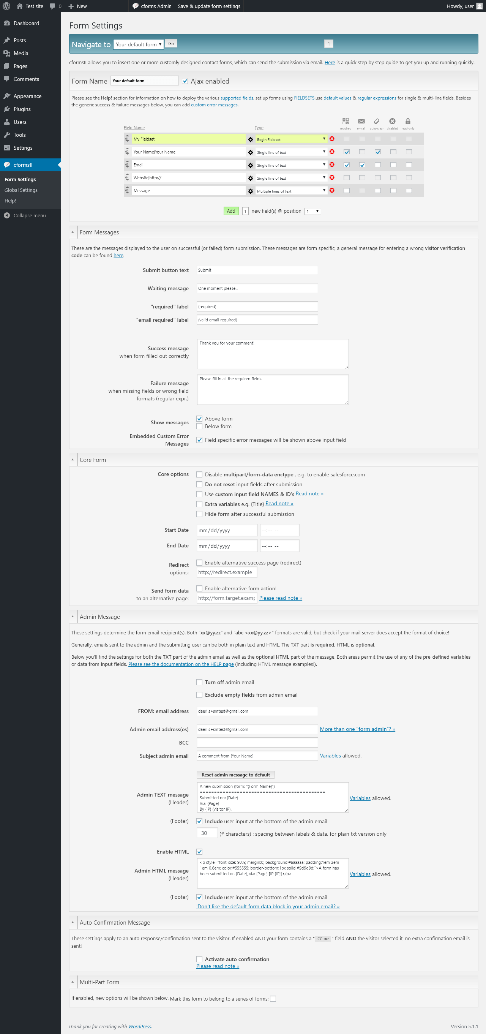Click the WordPress logo in admin bar
The image size is (486, 1034).
(6, 6)
